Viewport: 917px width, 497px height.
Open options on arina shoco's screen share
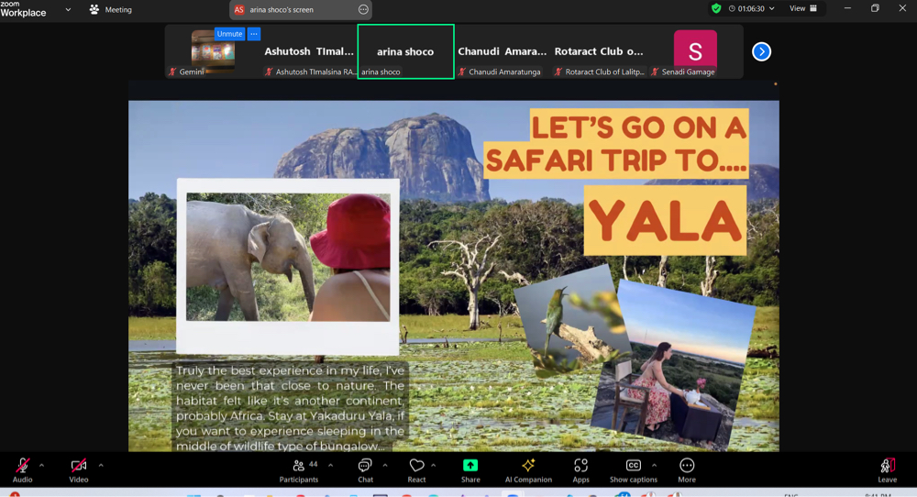pyautogui.click(x=363, y=9)
